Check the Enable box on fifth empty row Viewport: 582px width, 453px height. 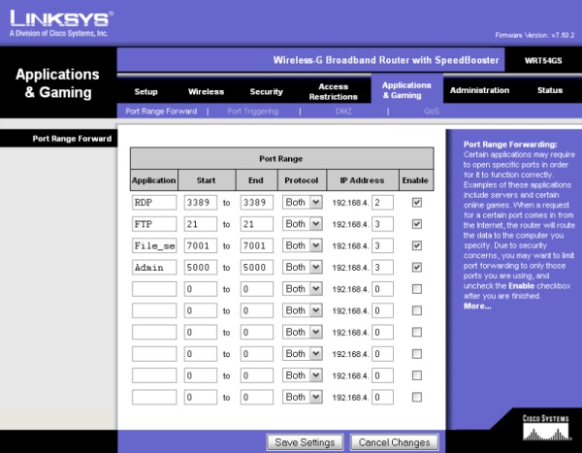tap(417, 375)
